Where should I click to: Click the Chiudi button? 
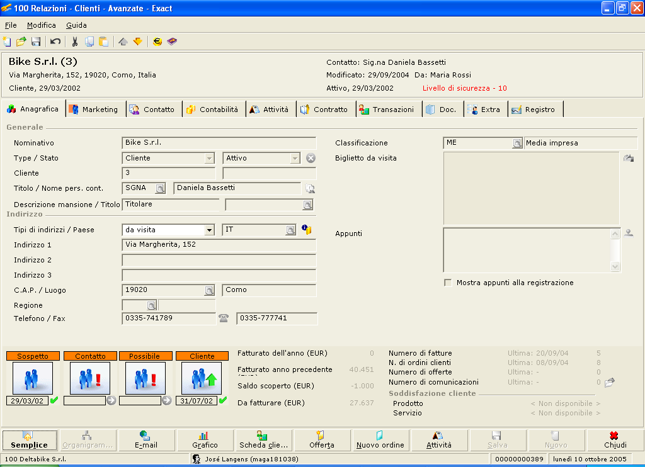pyautogui.click(x=615, y=440)
